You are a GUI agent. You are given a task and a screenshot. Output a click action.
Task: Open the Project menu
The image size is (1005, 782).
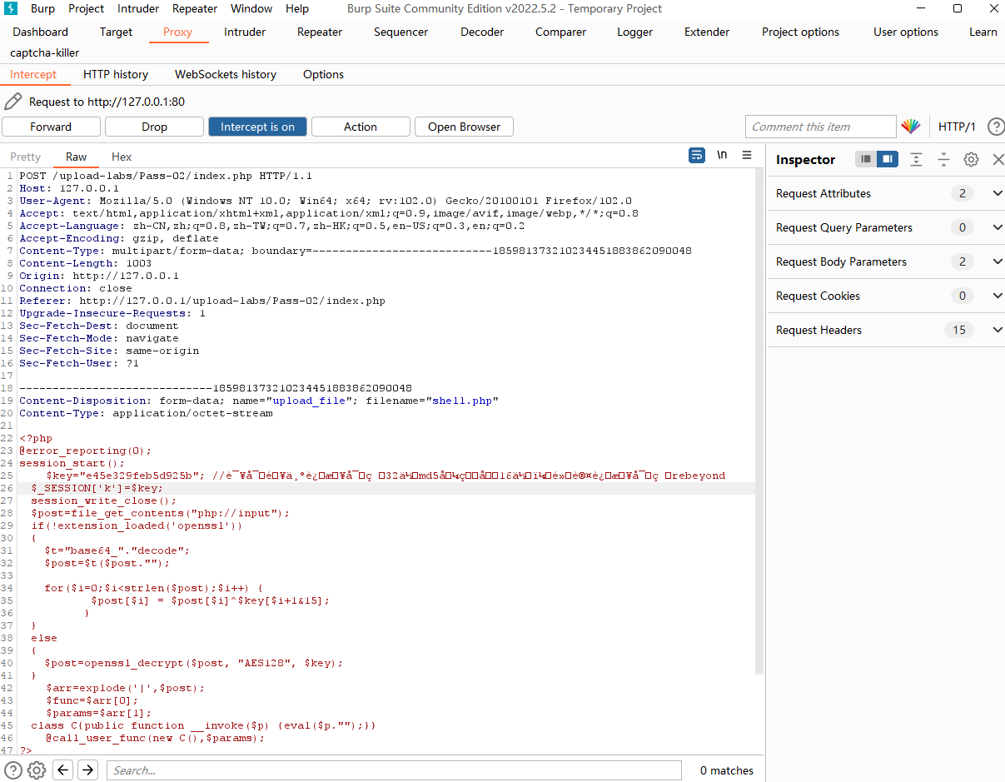coord(87,8)
